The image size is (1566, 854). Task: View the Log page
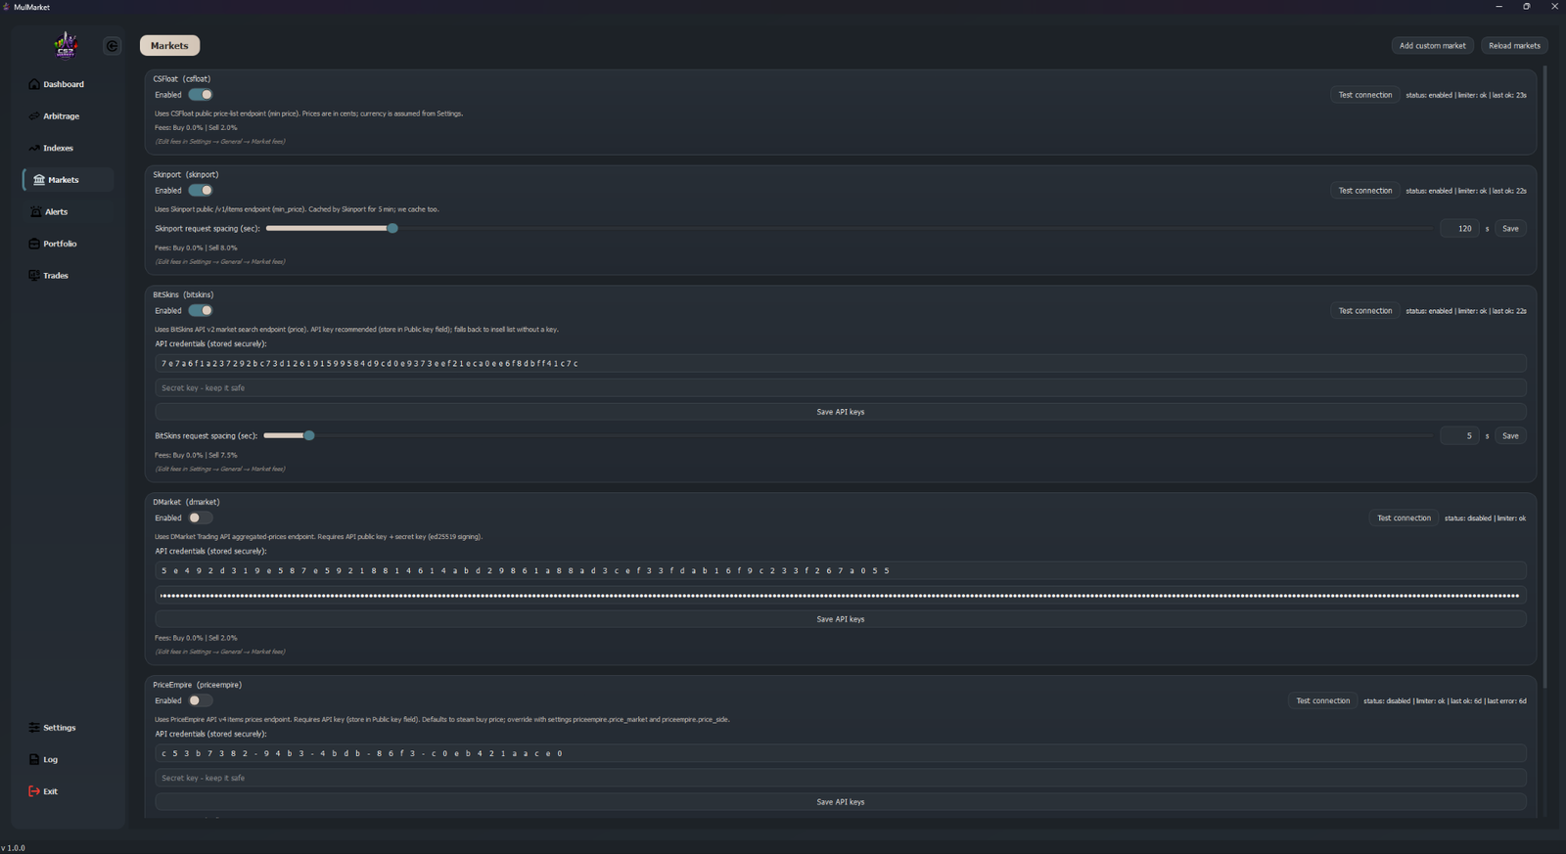(x=44, y=760)
